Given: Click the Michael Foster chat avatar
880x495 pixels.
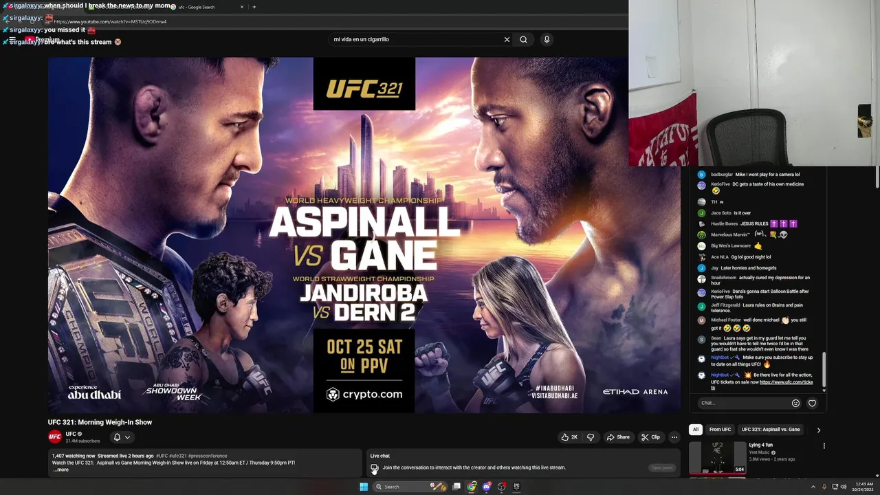Looking at the screenshot, I should pyautogui.click(x=701, y=320).
